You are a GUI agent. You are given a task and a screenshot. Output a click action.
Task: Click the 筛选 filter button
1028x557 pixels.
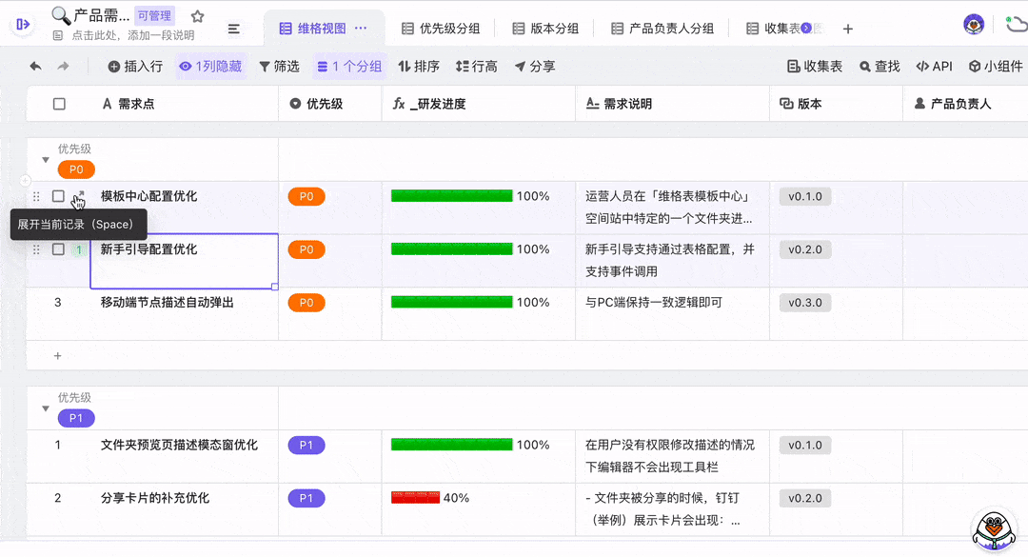pyautogui.click(x=279, y=67)
